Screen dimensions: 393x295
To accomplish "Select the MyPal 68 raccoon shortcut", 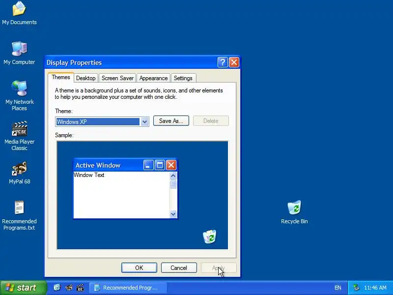I will [19, 173].
